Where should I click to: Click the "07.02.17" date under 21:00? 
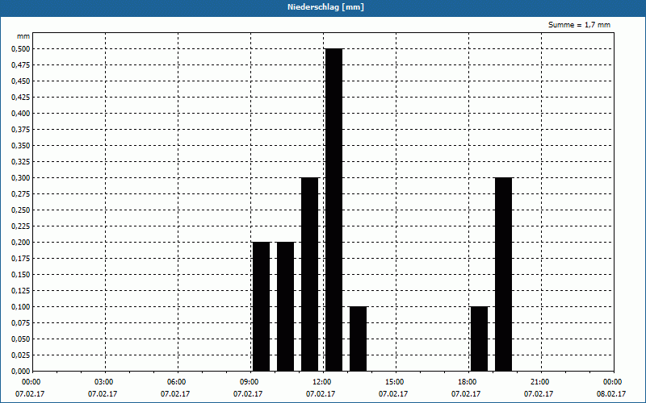click(x=539, y=394)
